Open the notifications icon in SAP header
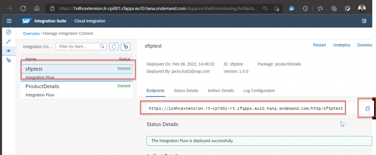The height and width of the screenshot is (155, 376). (x=364, y=21)
